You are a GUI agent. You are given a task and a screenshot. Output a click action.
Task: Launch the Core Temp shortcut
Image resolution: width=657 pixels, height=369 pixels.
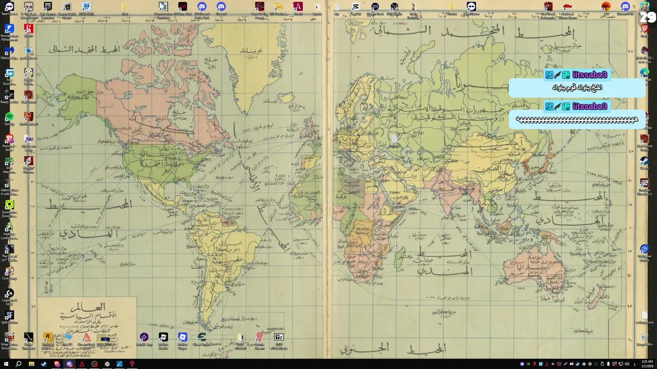(9, 273)
